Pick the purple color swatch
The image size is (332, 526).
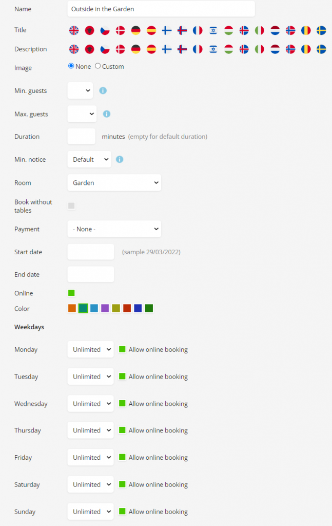pos(105,308)
